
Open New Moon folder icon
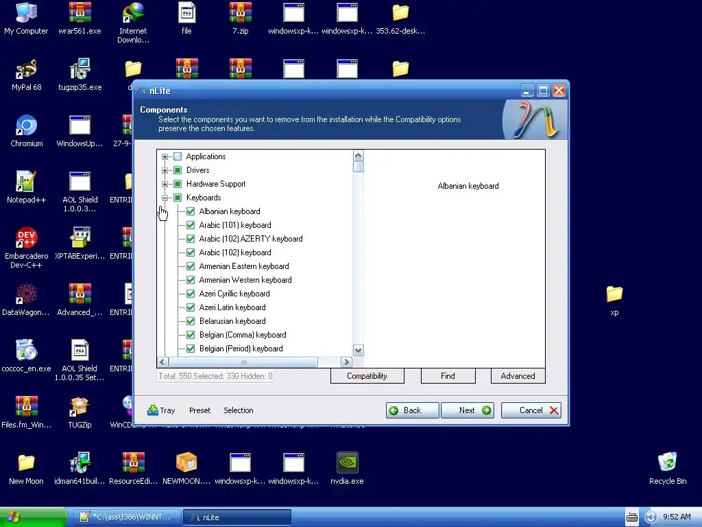(x=26, y=468)
